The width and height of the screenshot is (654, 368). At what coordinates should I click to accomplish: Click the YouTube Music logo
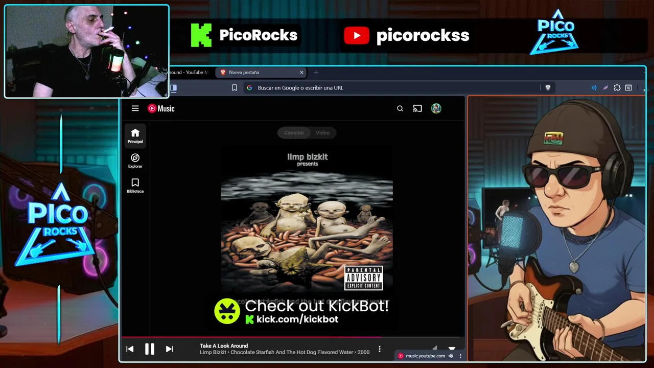pos(161,108)
